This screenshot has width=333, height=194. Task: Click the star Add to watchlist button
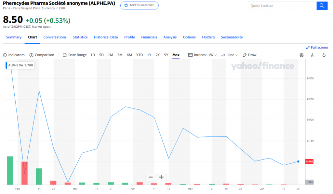139,5
